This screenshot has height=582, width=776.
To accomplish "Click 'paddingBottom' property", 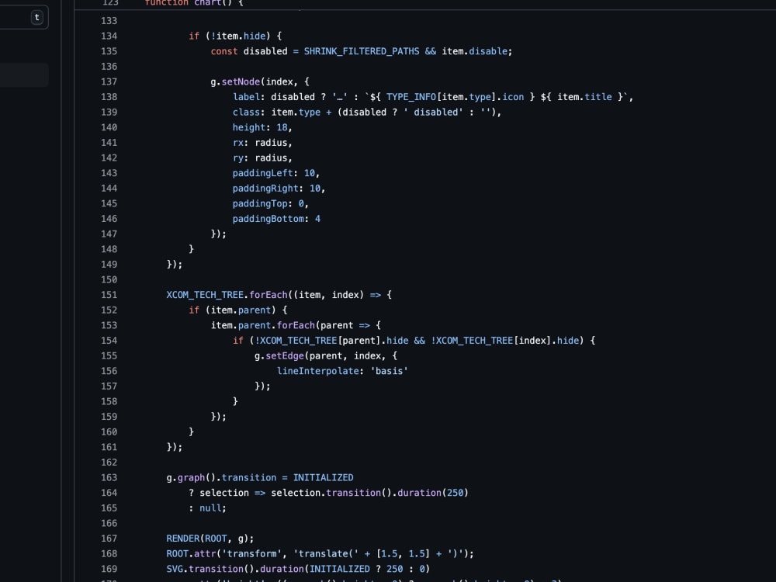I will pyautogui.click(x=268, y=219).
